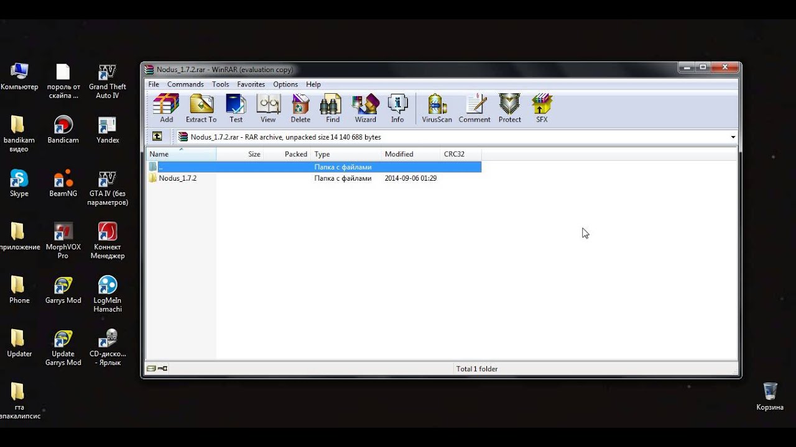Viewport: 796px width, 447px height.
Task: Sort by CRC32 column header
Action: click(460, 154)
